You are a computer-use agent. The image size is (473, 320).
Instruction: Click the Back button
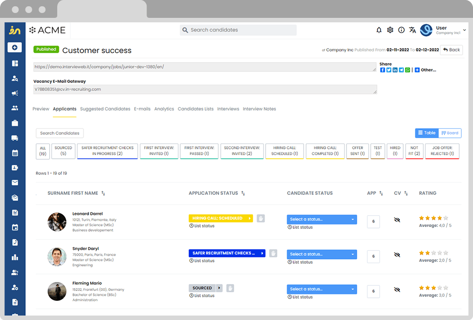coord(451,50)
